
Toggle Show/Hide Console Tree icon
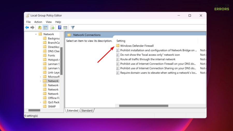pyautogui.click(x=45, y=27)
